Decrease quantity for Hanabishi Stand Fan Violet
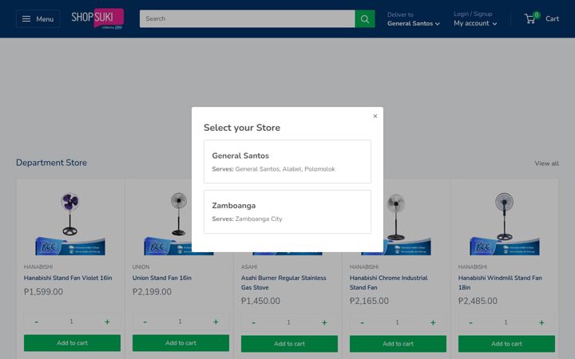Screen dimensions: 575x359 pos(36,322)
